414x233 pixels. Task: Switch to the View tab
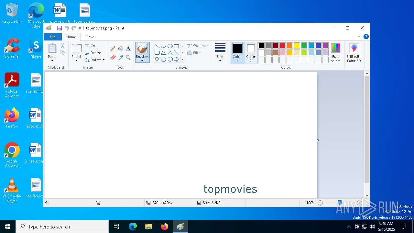coord(89,37)
